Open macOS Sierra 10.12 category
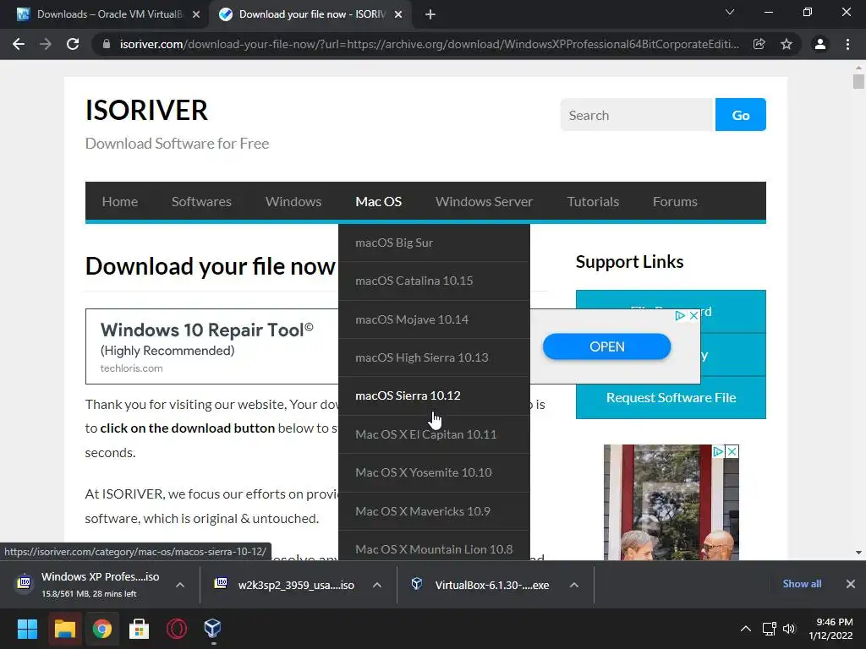This screenshot has width=866, height=649. tap(434, 395)
